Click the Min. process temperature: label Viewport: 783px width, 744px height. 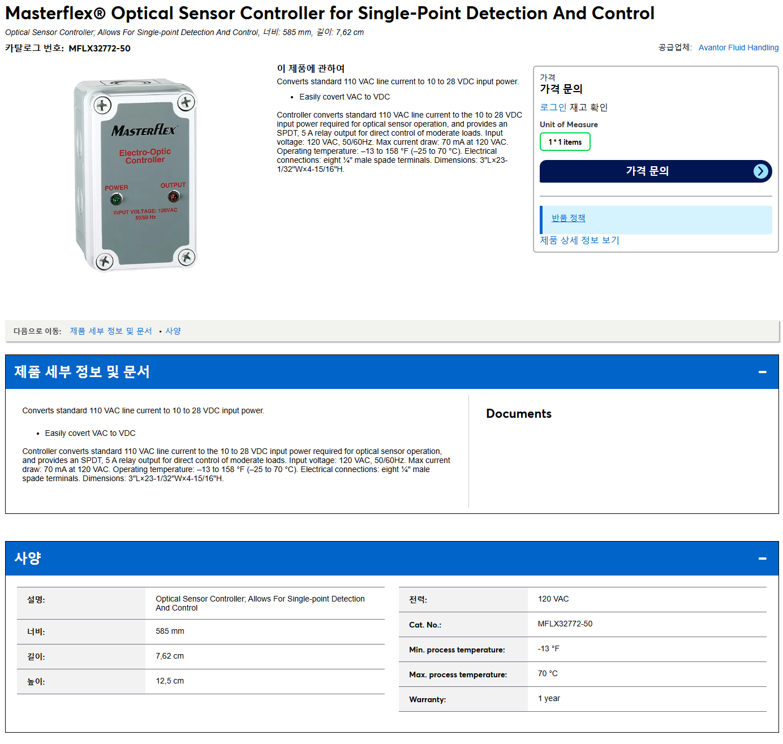click(457, 650)
